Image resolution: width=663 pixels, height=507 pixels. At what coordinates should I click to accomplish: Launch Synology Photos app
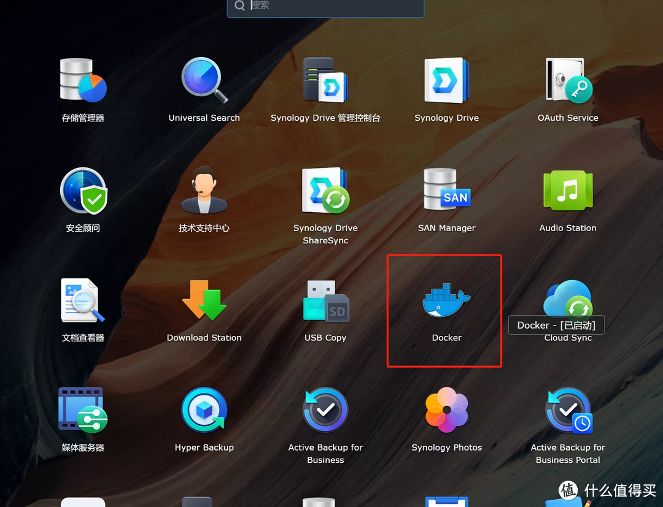point(446,410)
